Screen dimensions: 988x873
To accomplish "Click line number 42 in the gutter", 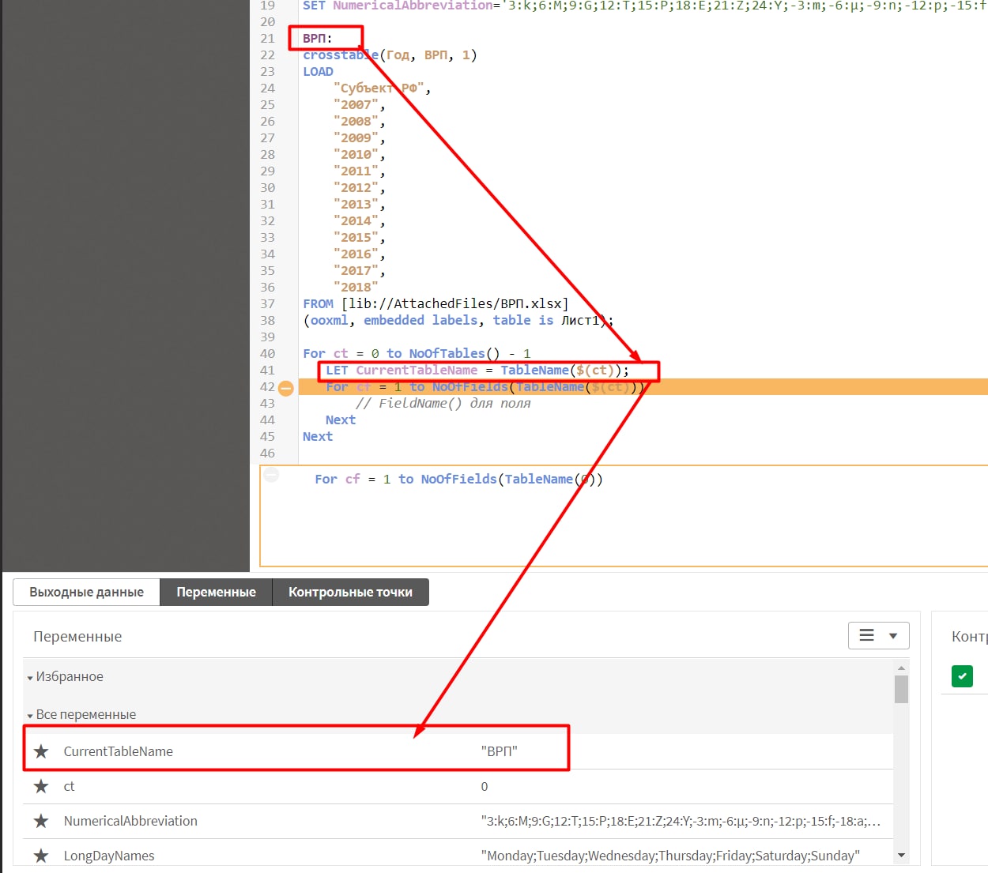I will 267,387.
